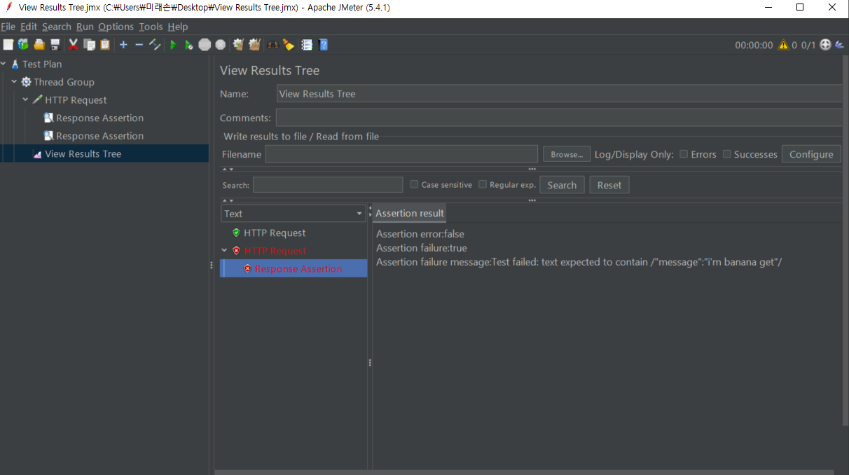Viewport: 849px width, 475px height.
Task: Click the 'Assertion error:false' text line
Action: (420, 234)
